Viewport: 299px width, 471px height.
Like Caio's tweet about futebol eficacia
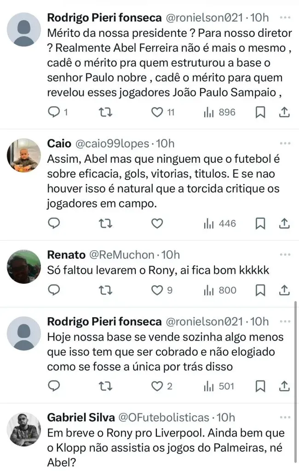click(157, 224)
